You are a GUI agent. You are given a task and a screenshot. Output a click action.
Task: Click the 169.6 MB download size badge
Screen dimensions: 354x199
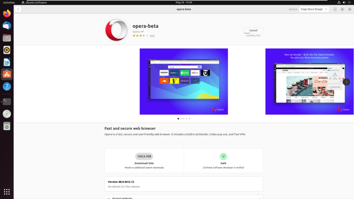click(x=144, y=156)
